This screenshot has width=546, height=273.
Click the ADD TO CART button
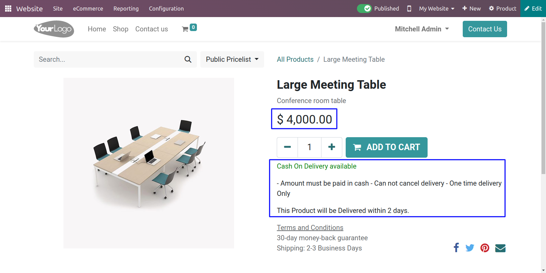(x=387, y=147)
